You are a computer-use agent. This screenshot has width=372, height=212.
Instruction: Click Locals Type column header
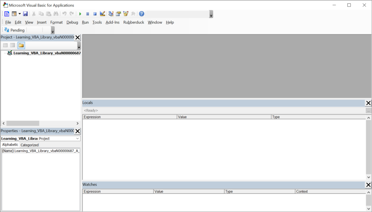(318, 117)
